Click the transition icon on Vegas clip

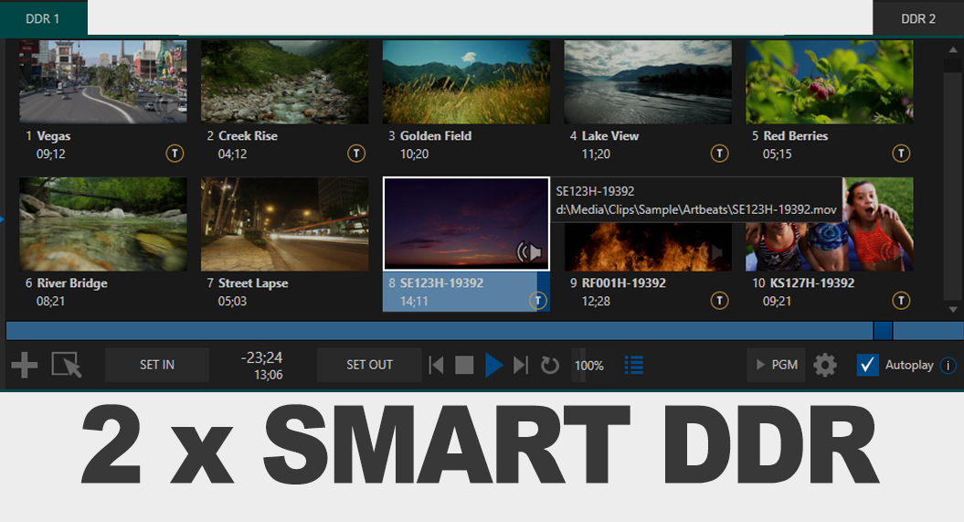point(175,154)
